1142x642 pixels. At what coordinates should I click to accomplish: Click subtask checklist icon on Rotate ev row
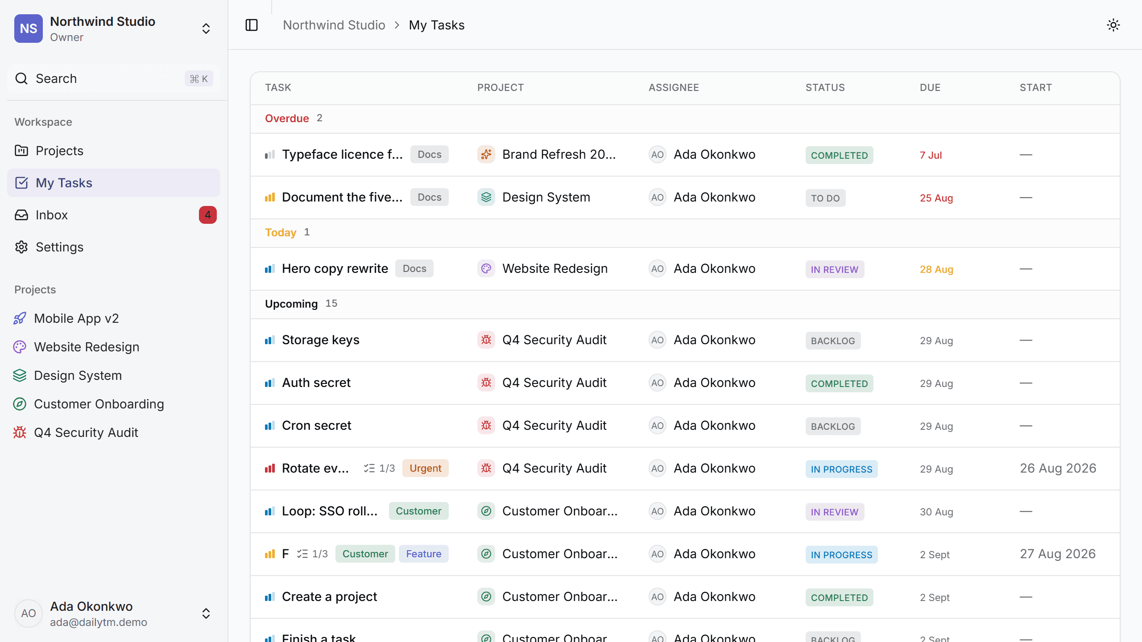coord(369,468)
